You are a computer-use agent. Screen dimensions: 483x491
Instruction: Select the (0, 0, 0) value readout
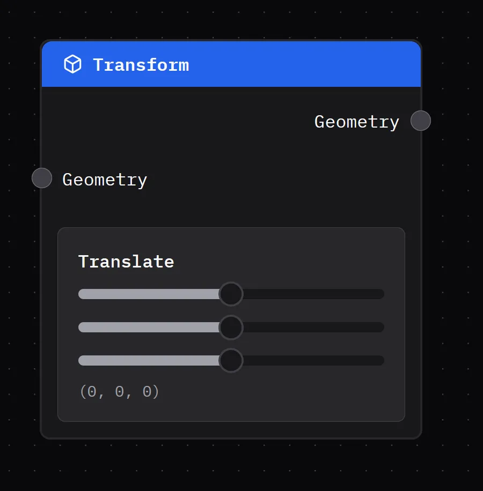(119, 391)
